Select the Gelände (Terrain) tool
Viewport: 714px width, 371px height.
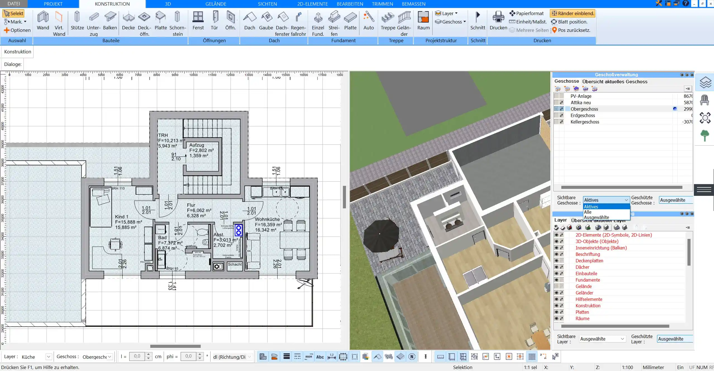click(215, 4)
